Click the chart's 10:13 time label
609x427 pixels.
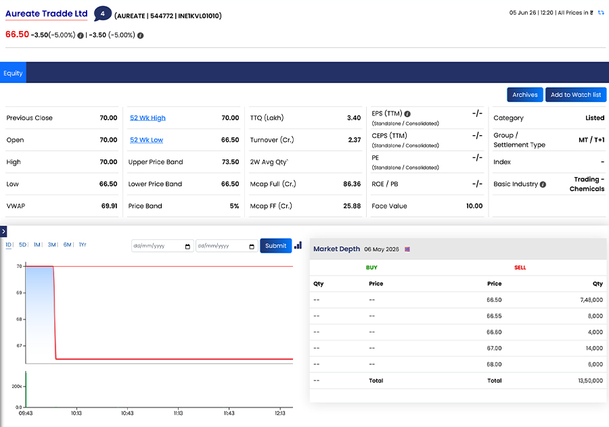pos(76,413)
